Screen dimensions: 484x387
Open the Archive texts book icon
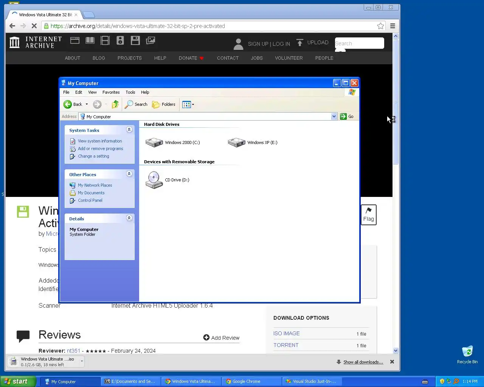pos(90,40)
